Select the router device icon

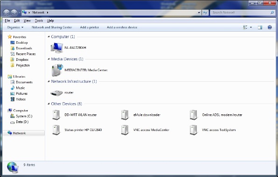click(x=56, y=93)
